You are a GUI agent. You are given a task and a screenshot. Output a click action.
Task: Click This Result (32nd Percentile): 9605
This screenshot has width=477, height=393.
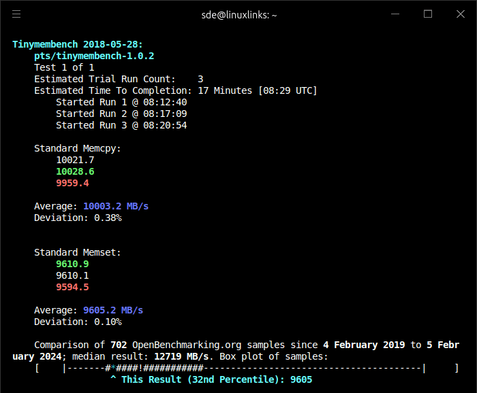[211, 379]
